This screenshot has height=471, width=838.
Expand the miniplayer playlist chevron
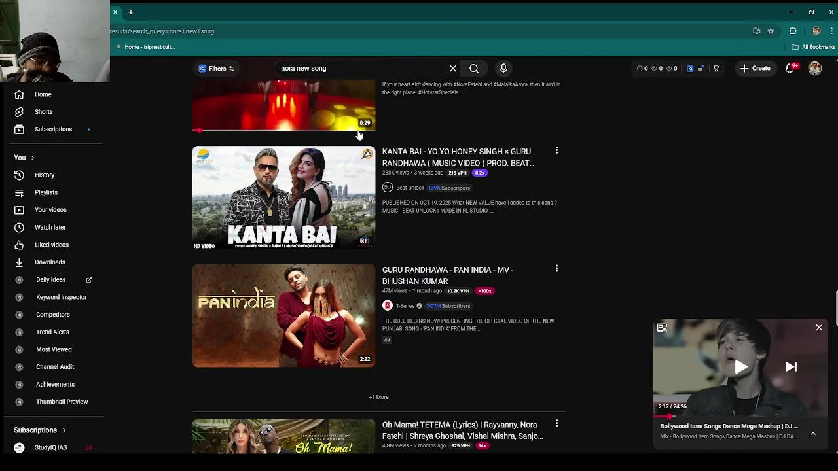(813, 433)
